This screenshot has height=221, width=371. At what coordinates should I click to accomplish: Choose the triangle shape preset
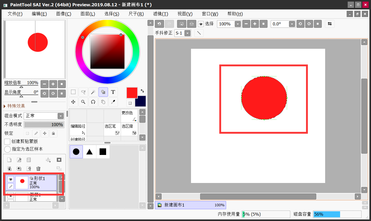point(90,152)
